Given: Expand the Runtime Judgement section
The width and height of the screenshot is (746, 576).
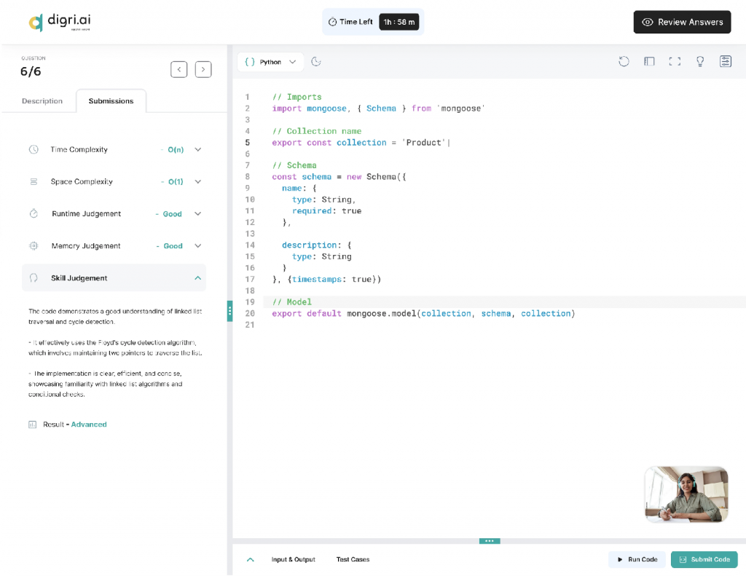Looking at the screenshot, I should (x=197, y=214).
